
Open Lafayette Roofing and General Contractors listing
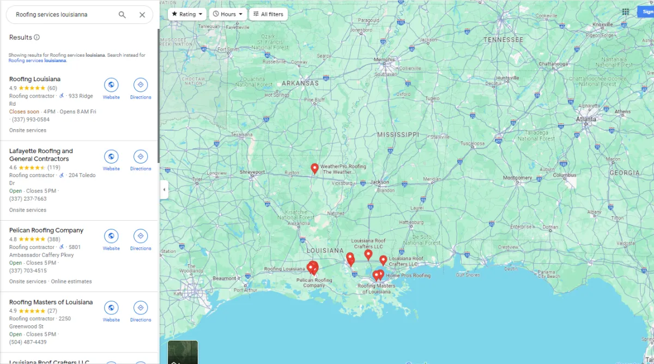(x=41, y=155)
